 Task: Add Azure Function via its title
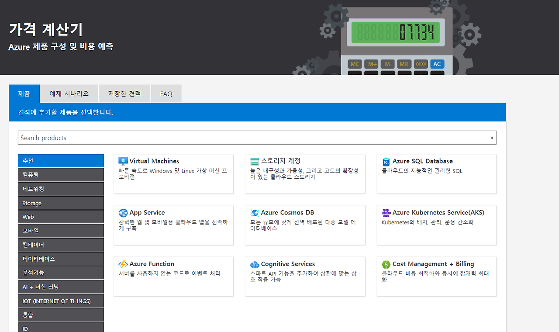click(x=152, y=264)
